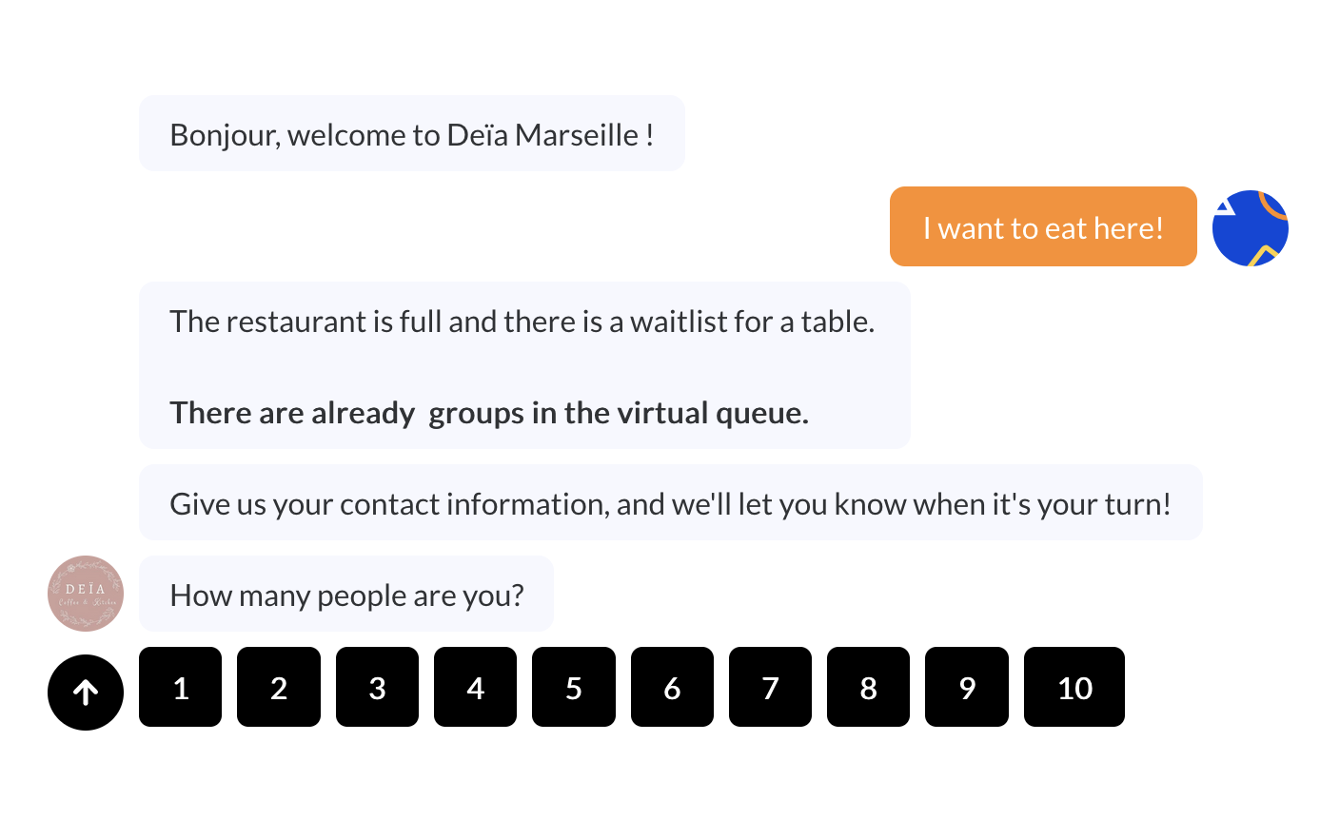Viewport: 1340px width, 820px height.
Task: Click the orange "I want to eat here!" message
Action: [x=1043, y=226]
